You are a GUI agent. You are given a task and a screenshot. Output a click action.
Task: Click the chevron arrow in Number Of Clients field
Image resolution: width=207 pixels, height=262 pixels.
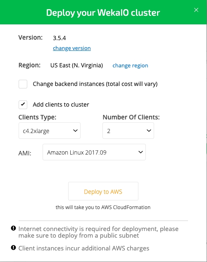pyautogui.click(x=149, y=131)
